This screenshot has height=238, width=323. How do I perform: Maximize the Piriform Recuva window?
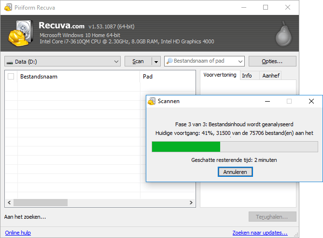tap(266, 7)
